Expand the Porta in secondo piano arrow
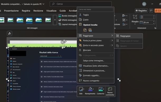161x102 pixels. (112, 45)
